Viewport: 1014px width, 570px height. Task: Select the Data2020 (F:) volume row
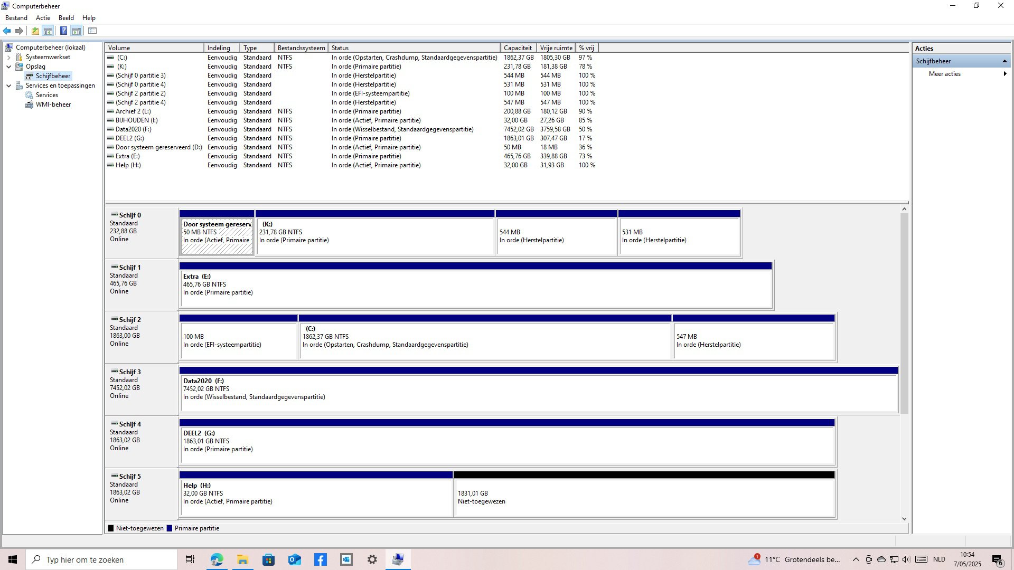point(133,129)
